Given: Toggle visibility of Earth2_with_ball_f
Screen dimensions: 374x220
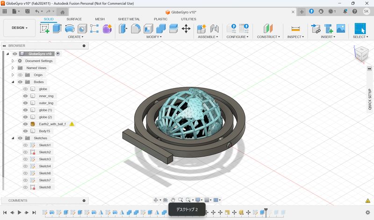Looking at the screenshot, I should coord(25,124).
